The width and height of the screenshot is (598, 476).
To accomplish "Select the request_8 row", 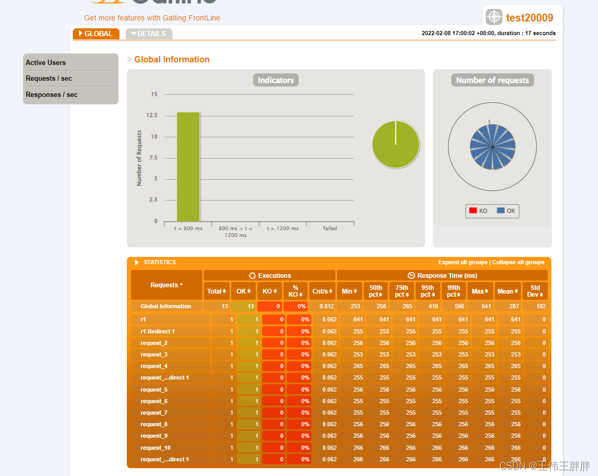I will coord(339,424).
